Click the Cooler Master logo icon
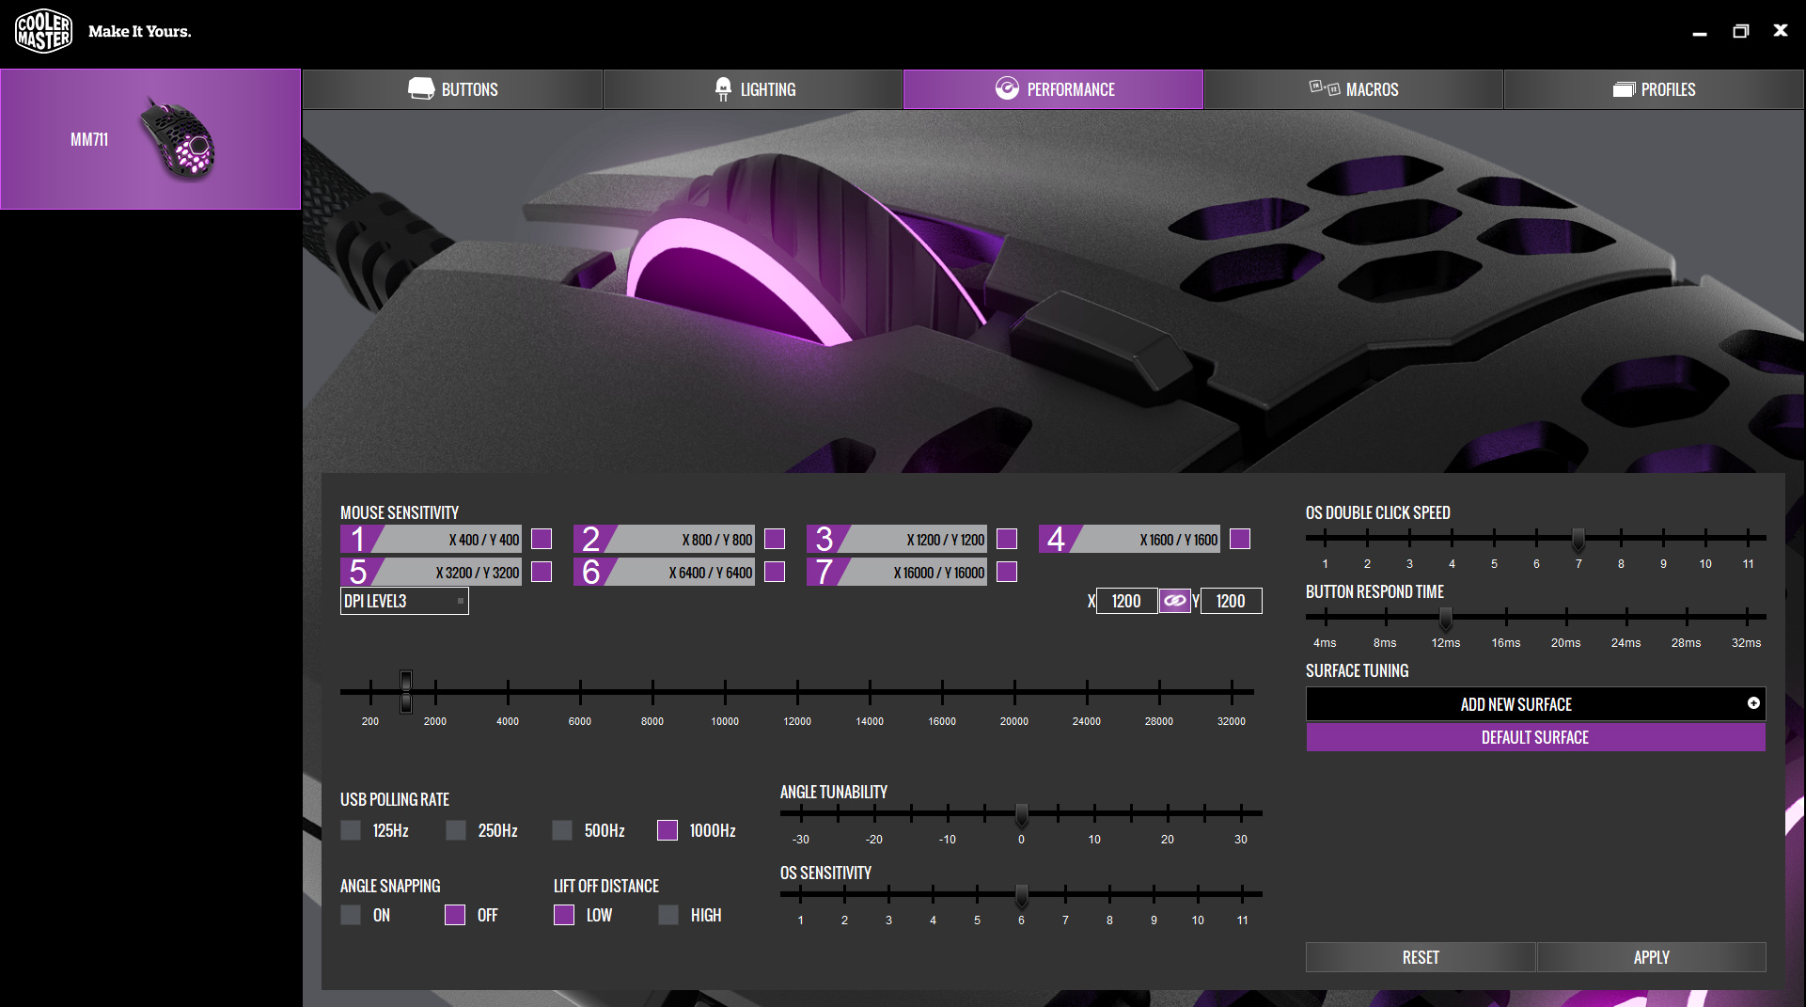1806x1007 pixels. click(43, 32)
